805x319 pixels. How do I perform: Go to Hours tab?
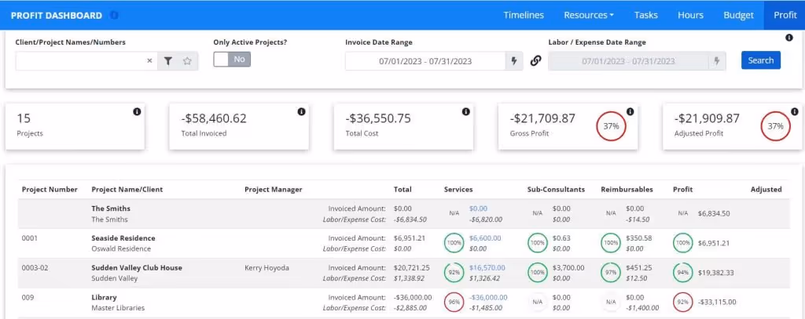click(x=690, y=16)
